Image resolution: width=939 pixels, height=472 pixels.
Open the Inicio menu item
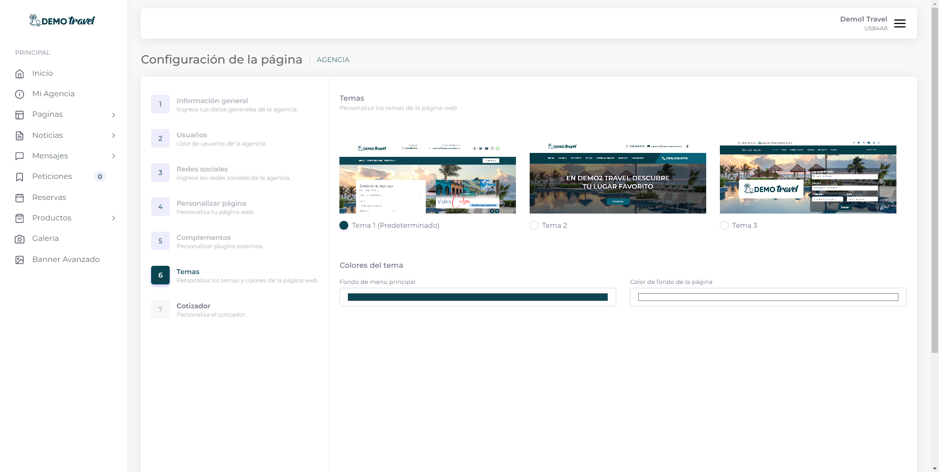[x=43, y=73]
